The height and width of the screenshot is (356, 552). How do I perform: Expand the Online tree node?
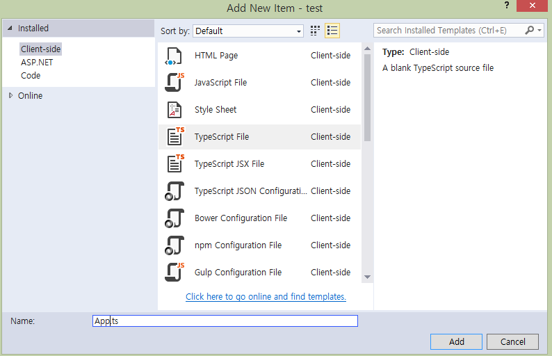[x=10, y=96]
